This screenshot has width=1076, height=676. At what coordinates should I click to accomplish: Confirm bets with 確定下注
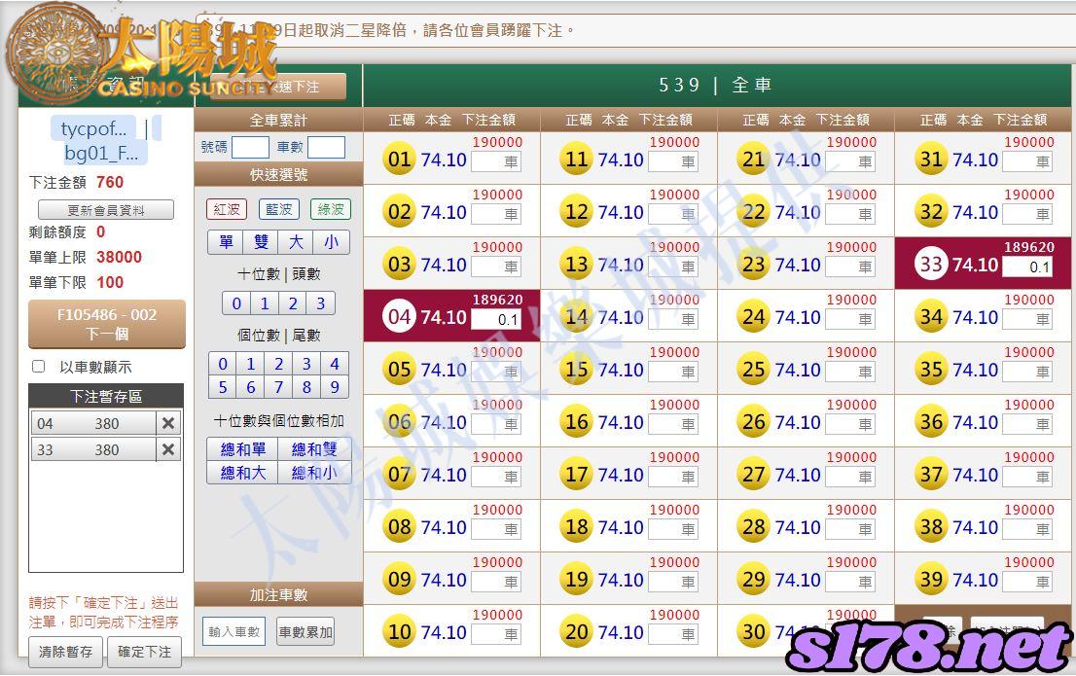[144, 652]
